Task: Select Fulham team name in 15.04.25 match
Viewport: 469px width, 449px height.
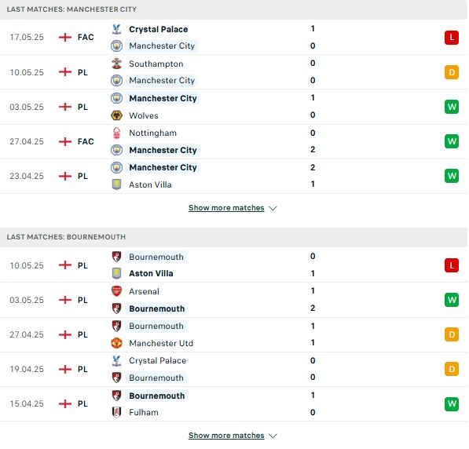Action: (x=144, y=412)
